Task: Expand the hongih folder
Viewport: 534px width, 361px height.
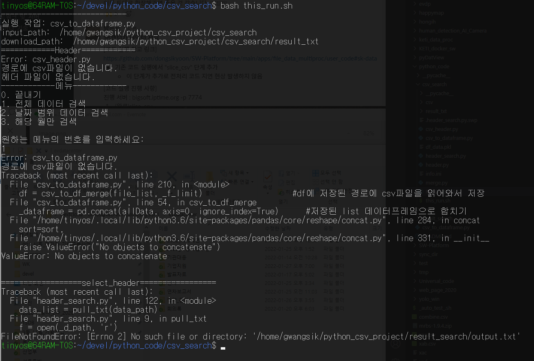Action: (415, 22)
